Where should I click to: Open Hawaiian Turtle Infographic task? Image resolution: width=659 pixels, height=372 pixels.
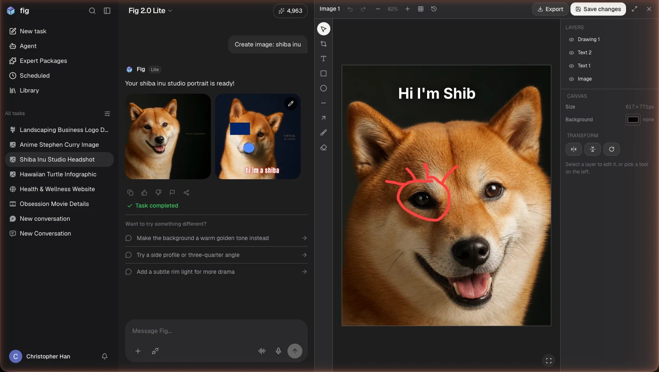pos(59,174)
